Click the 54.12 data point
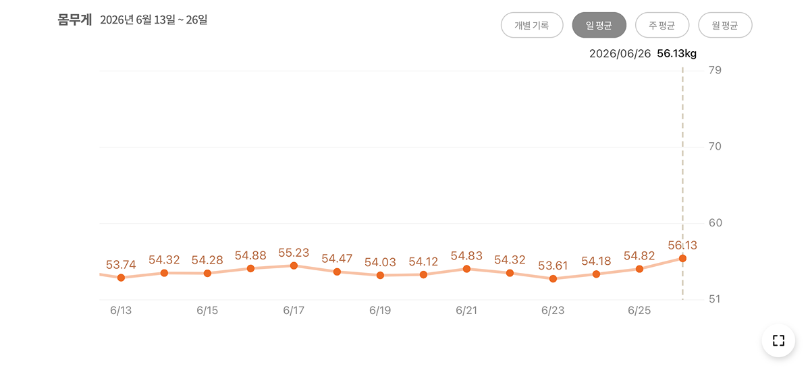The width and height of the screenshot is (810, 372). coord(423,274)
